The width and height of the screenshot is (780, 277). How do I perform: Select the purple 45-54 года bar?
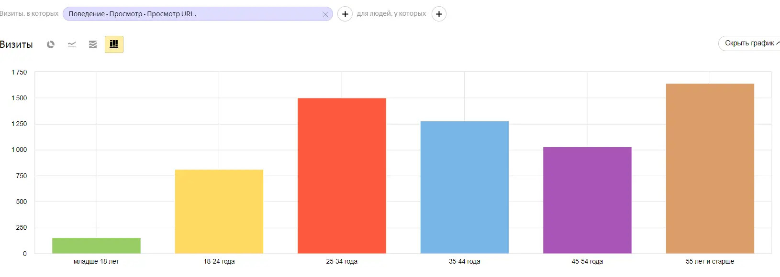587,200
